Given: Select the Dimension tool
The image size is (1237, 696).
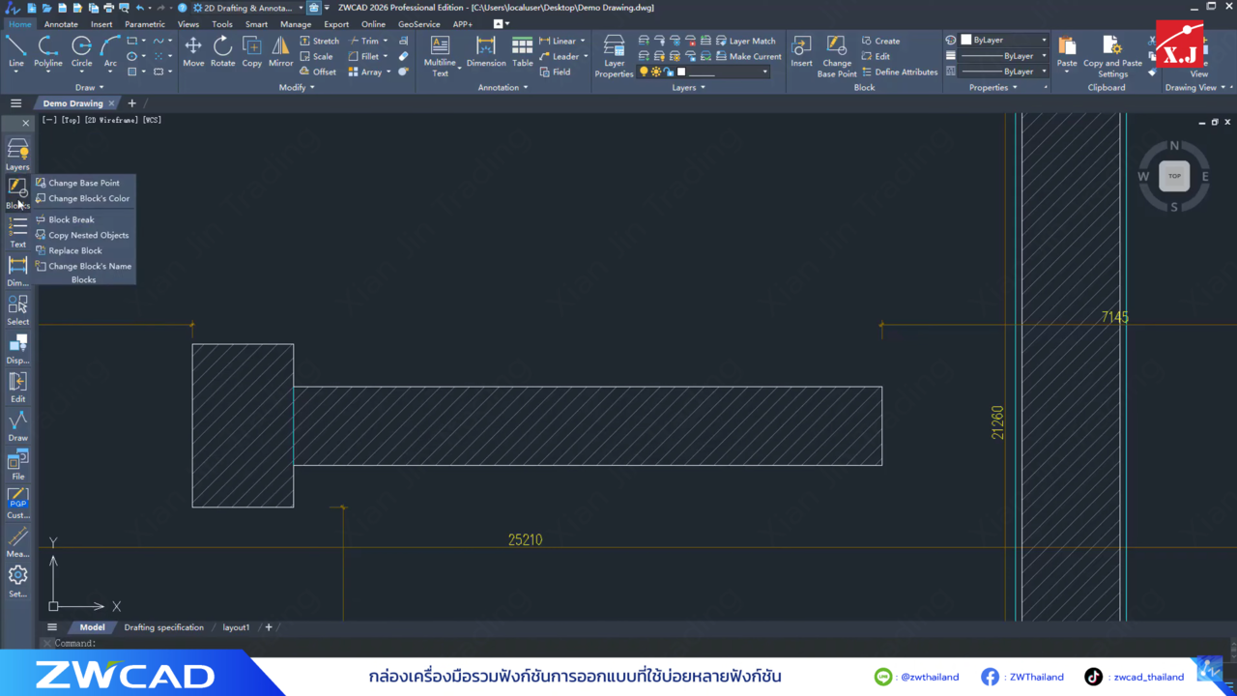Looking at the screenshot, I should click(486, 51).
